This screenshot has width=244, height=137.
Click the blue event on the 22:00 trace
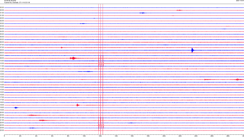tap(131, 123)
